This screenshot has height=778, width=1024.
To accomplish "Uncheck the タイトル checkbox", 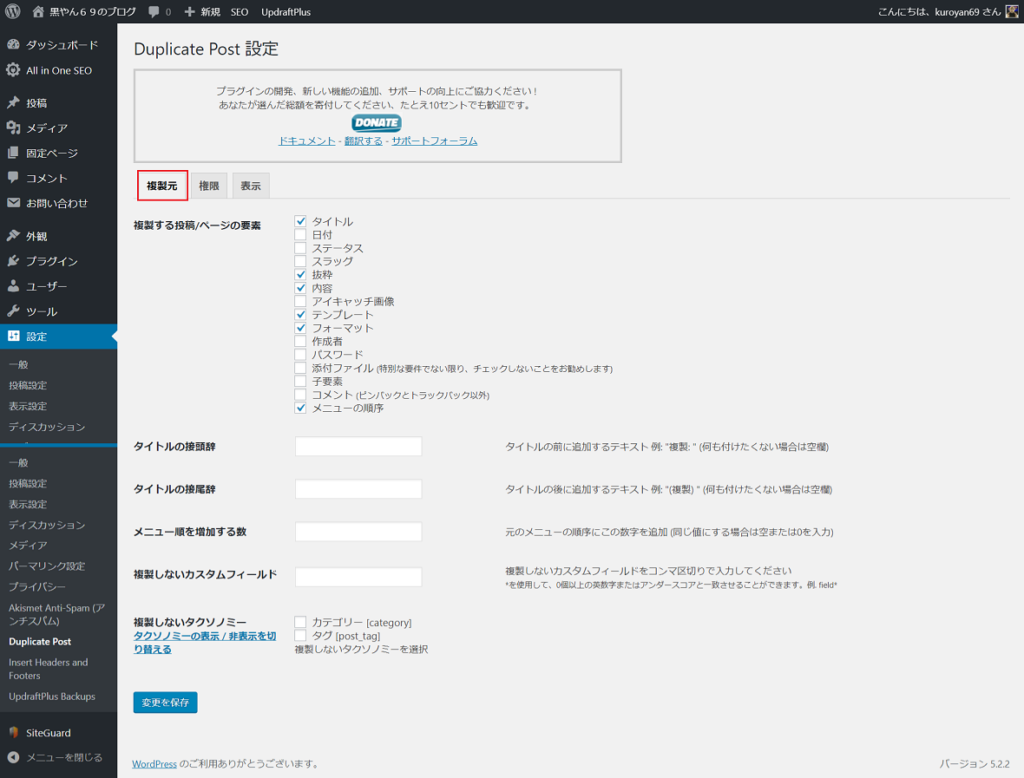I will (300, 221).
